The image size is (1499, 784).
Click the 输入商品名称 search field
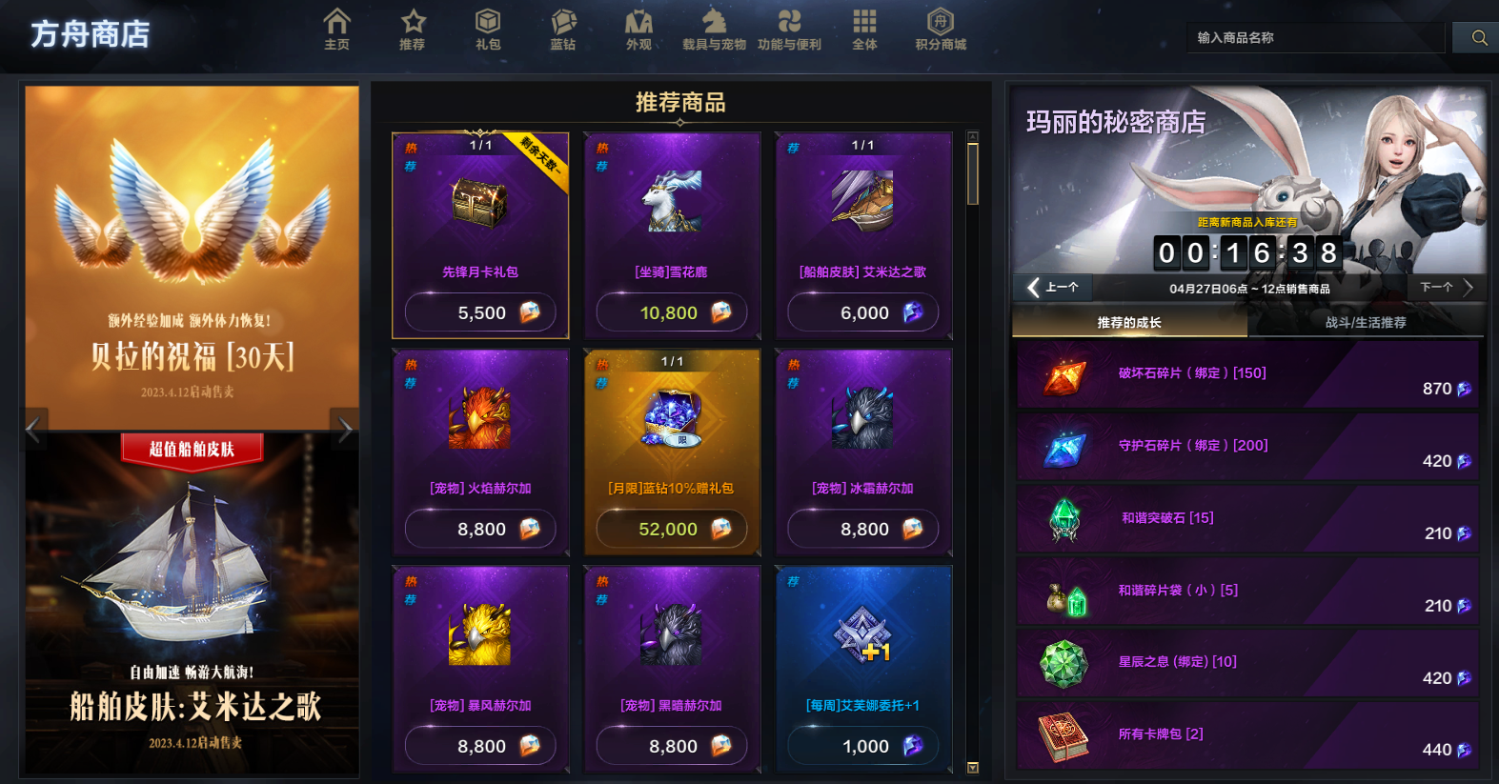pos(1315,38)
